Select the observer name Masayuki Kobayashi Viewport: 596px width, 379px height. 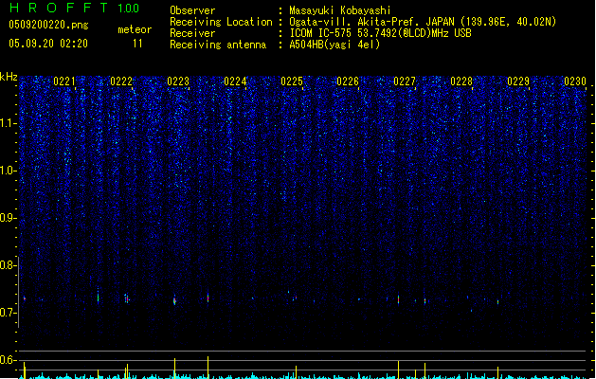pyautogui.click(x=340, y=10)
